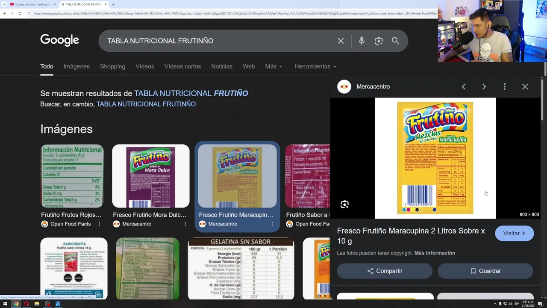Switch to the Vídeos cortos tab
The height and width of the screenshot is (308, 547).
point(182,66)
